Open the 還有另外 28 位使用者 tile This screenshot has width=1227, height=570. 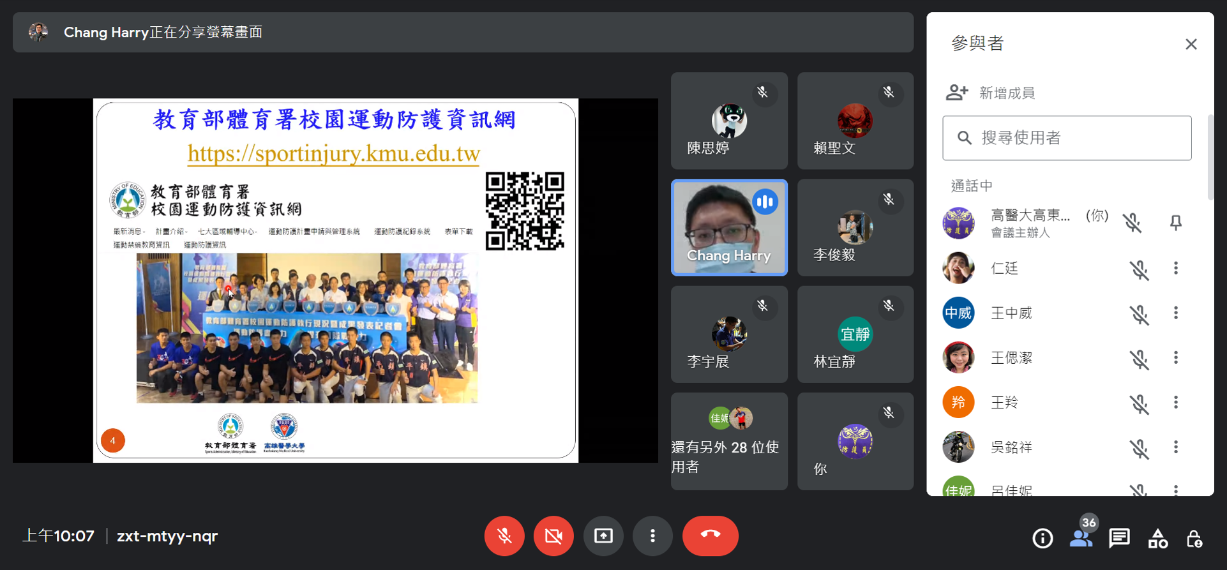coord(729,441)
